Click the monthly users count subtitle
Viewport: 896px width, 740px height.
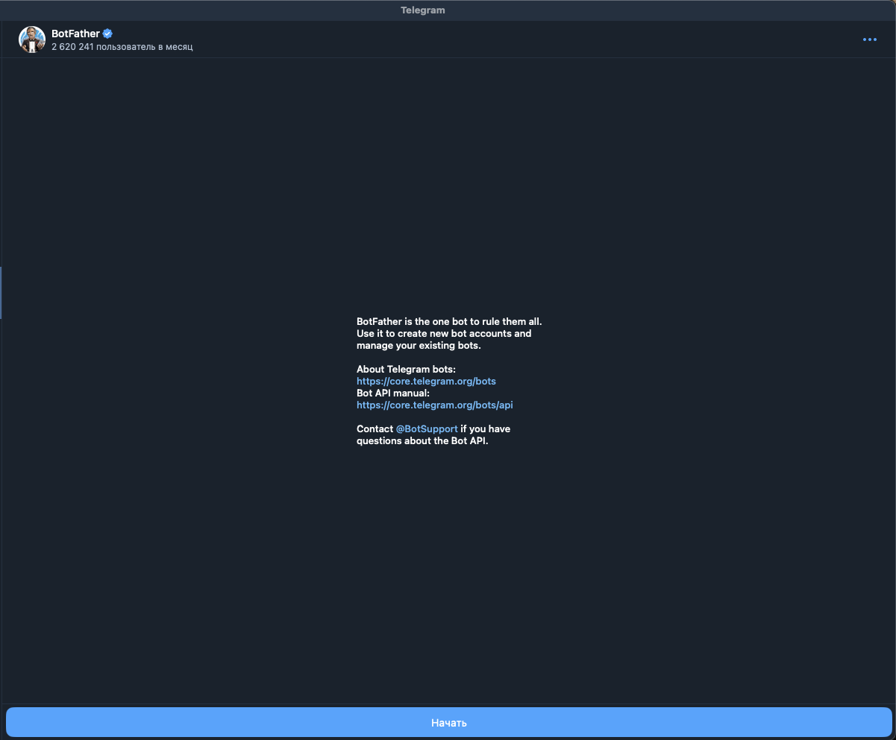coord(122,47)
